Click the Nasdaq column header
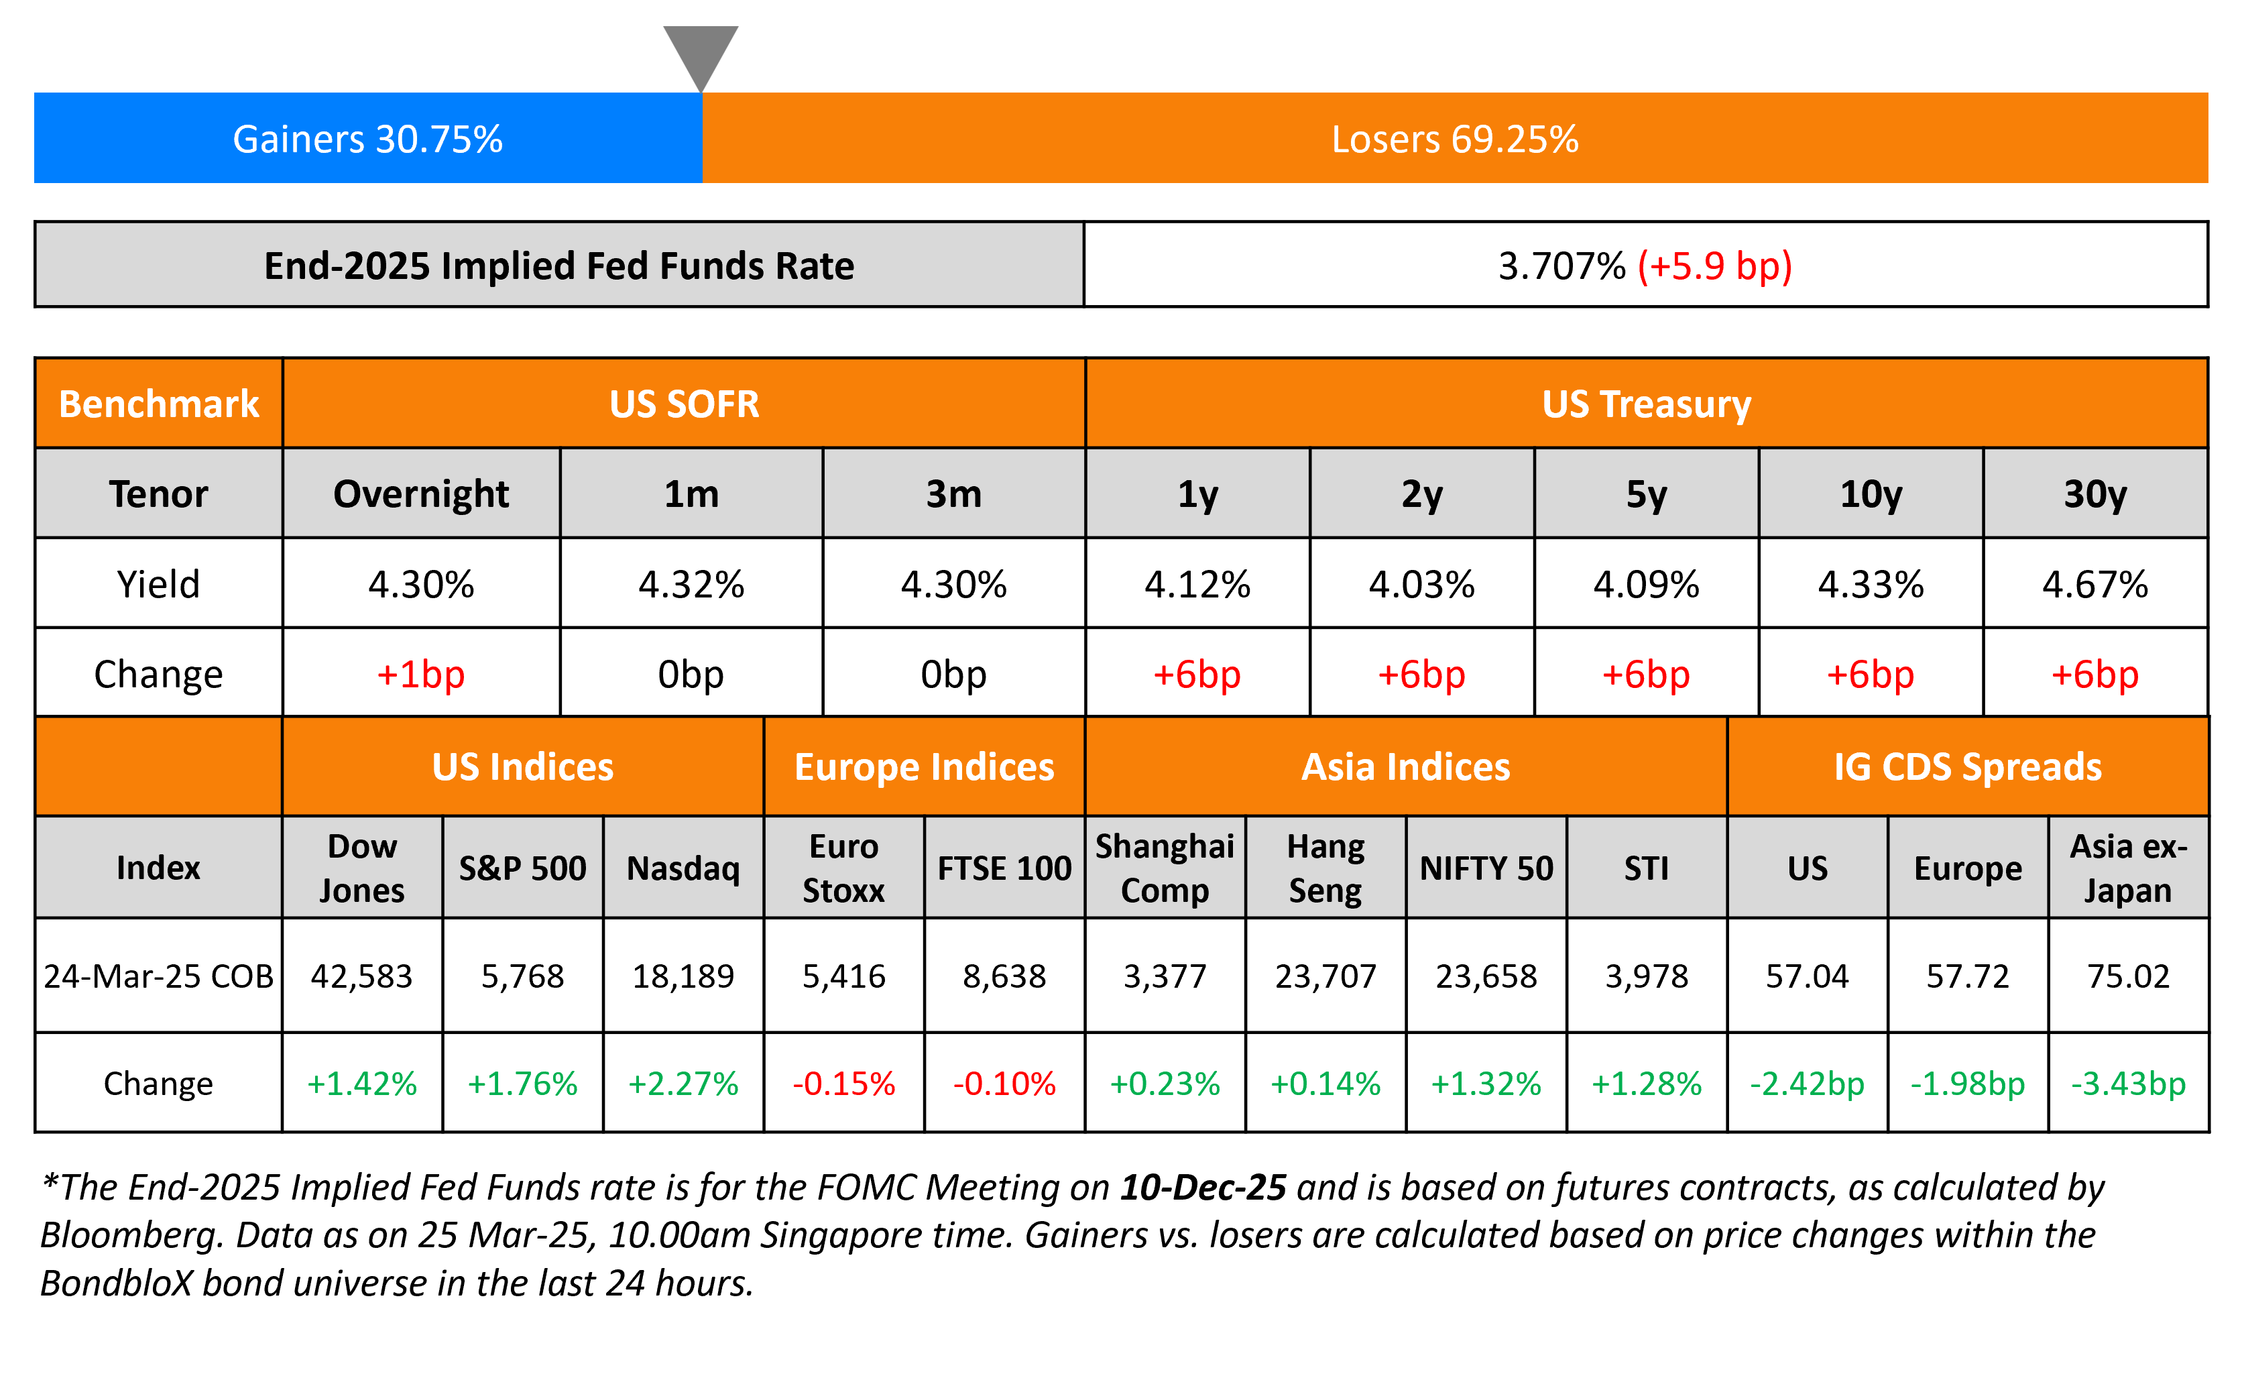Image resolution: width=2242 pixels, height=1378 pixels. click(683, 868)
